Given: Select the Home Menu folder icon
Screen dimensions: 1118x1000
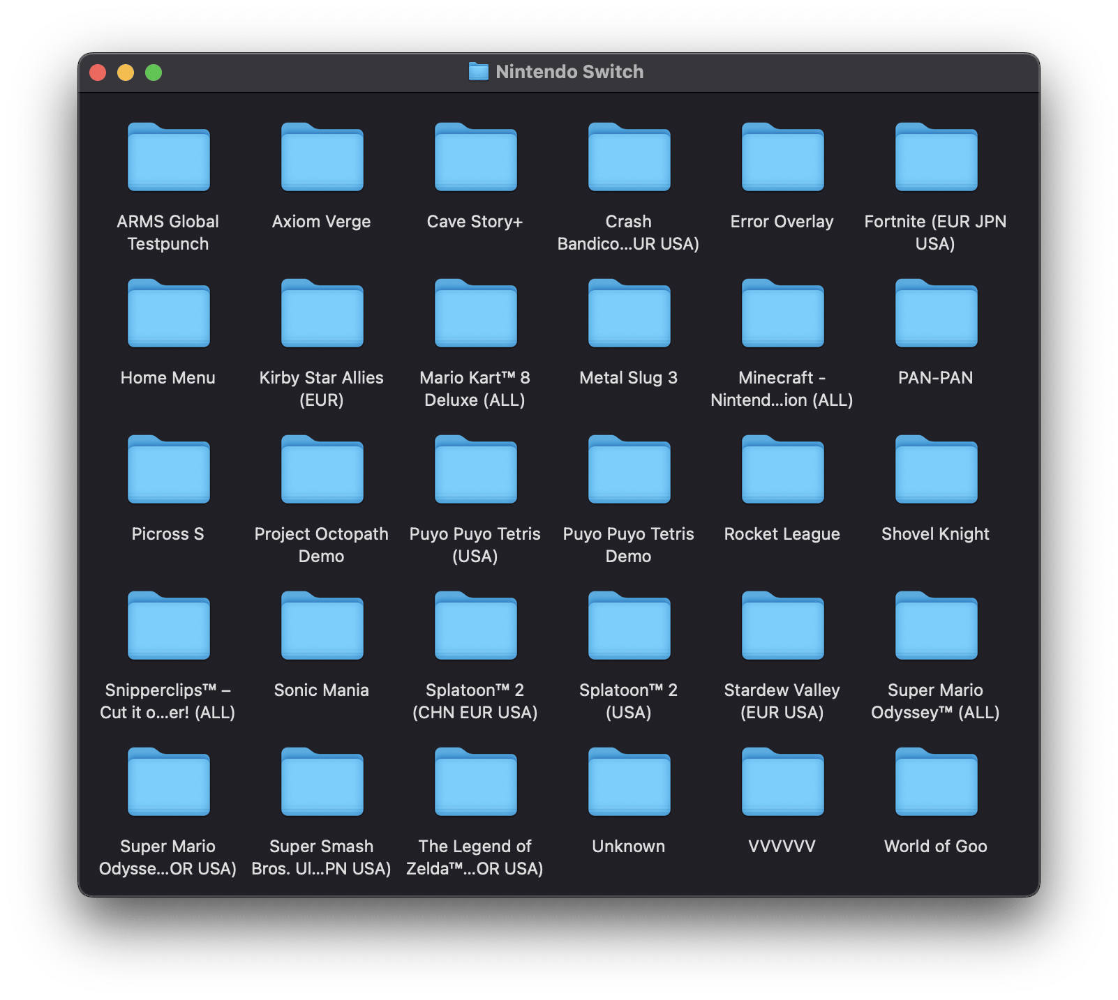Looking at the screenshot, I should click(x=168, y=313).
